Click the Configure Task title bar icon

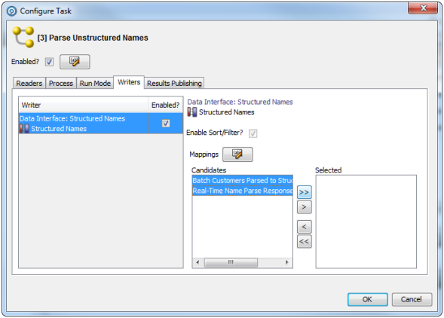pyautogui.click(x=11, y=11)
